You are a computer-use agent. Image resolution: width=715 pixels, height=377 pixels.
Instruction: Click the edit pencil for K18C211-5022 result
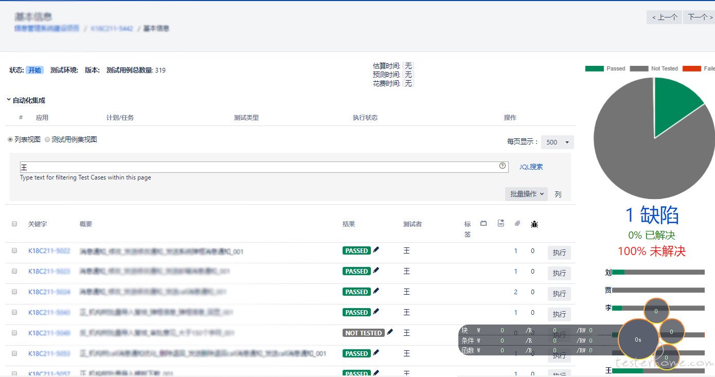coord(376,250)
